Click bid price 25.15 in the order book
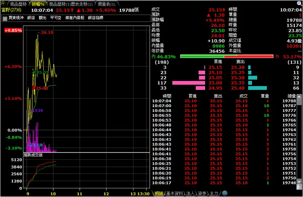 tap(215, 67)
